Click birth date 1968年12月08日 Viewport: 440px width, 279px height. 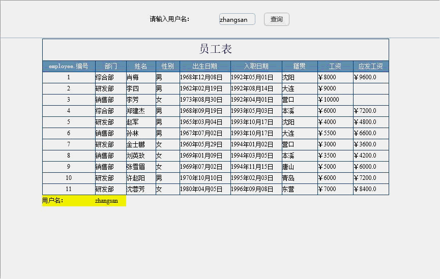pos(205,77)
